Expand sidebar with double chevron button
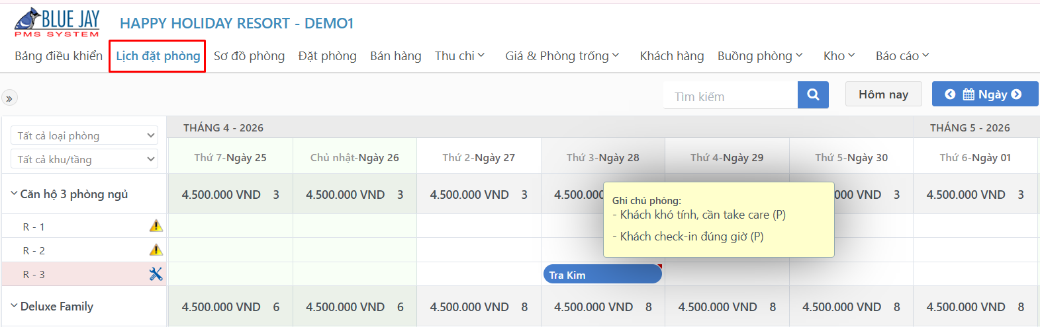The image size is (1040, 327). click(9, 98)
